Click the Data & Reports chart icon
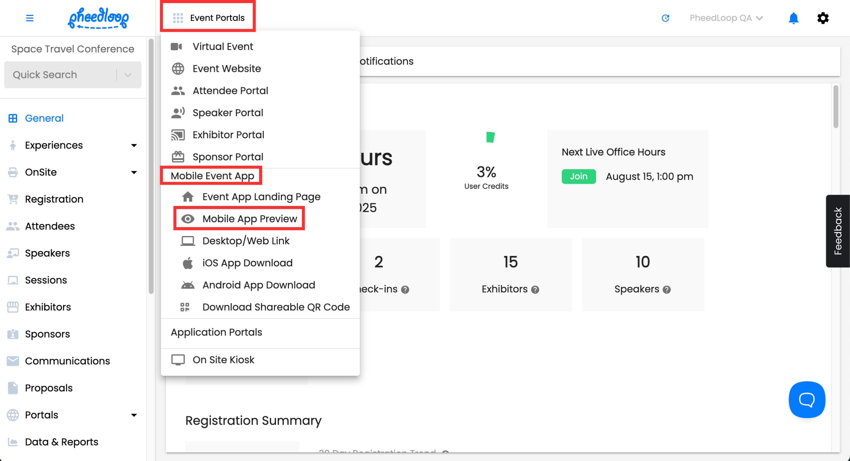The width and height of the screenshot is (850, 461). (13, 442)
